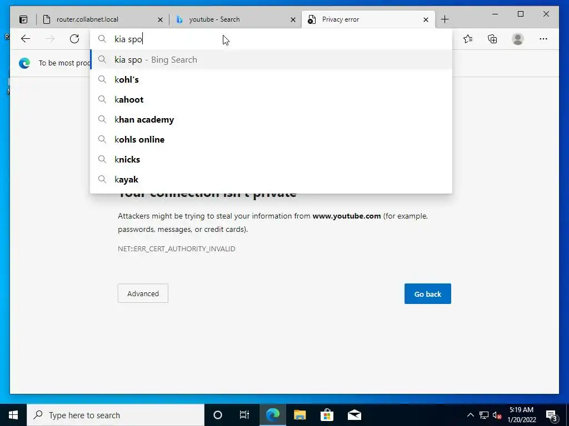Pick the kohls online suggestion
Image resolution: width=569 pixels, height=426 pixels.
(x=271, y=139)
